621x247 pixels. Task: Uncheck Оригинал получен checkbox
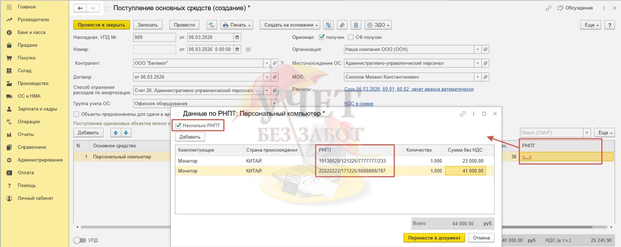pos(322,37)
